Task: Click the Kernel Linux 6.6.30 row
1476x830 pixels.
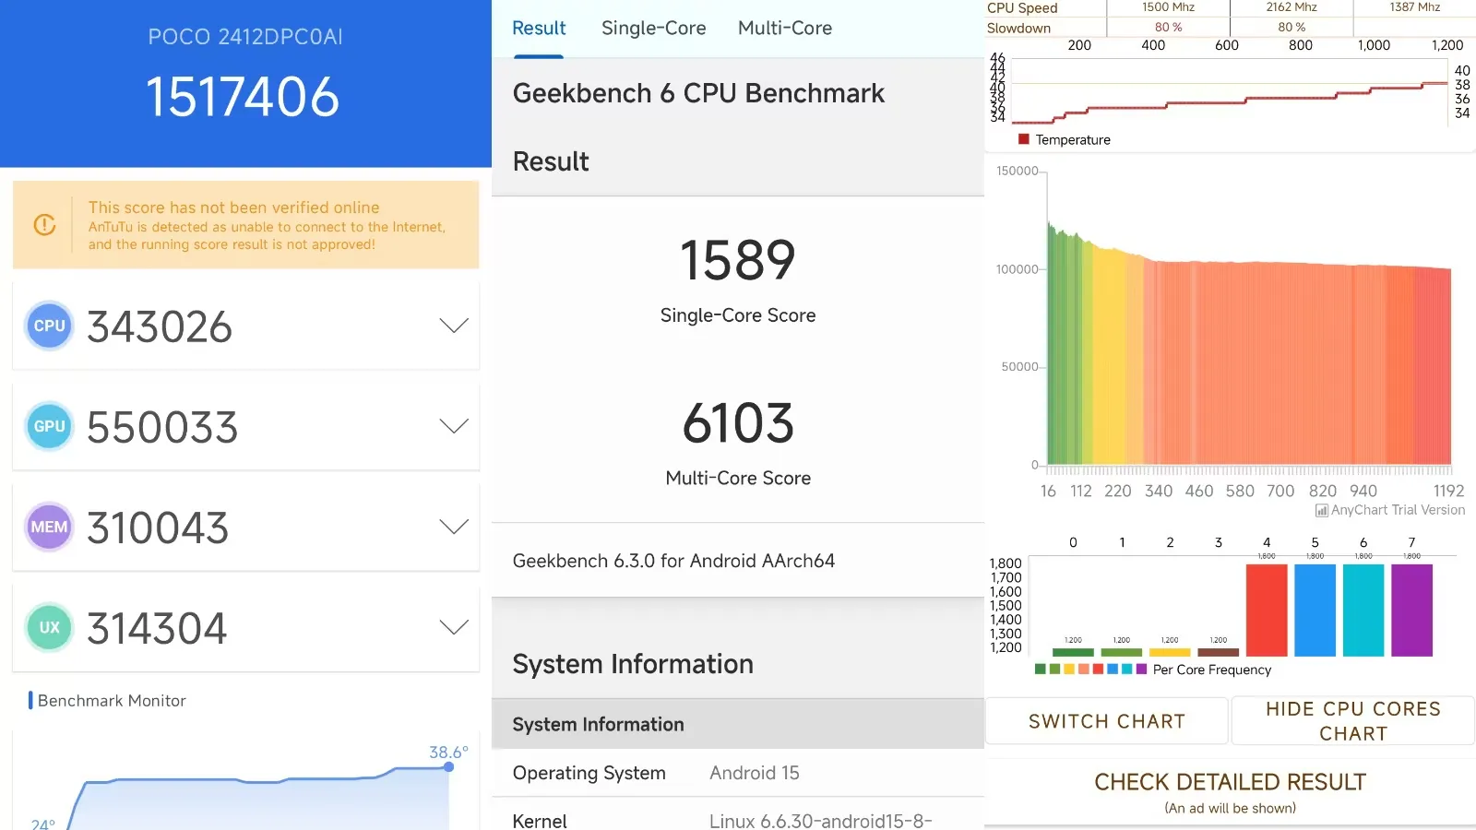Action: point(738,815)
